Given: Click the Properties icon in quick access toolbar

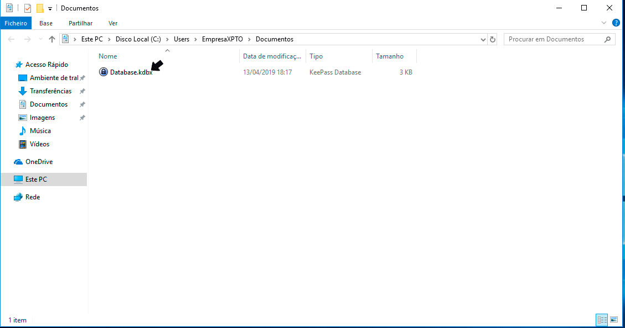Looking at the screenshot, I should 28,8.
